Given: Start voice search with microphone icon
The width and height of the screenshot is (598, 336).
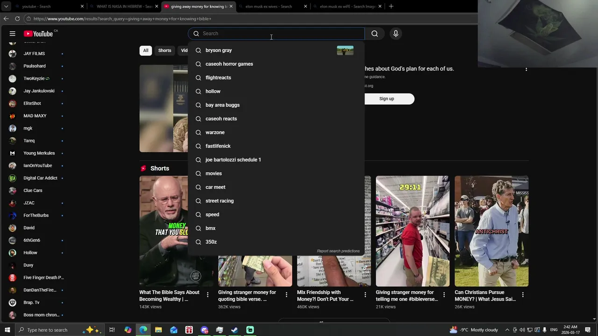Looking at the screenshot, I should pyautogui.click(x=396, y=34).
